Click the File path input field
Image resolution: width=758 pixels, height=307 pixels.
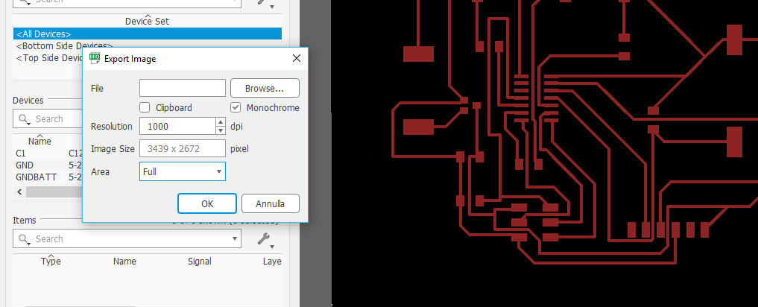183,88
